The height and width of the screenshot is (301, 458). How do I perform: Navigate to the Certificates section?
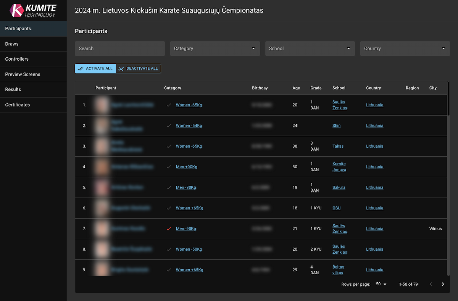tap(18, 105)
